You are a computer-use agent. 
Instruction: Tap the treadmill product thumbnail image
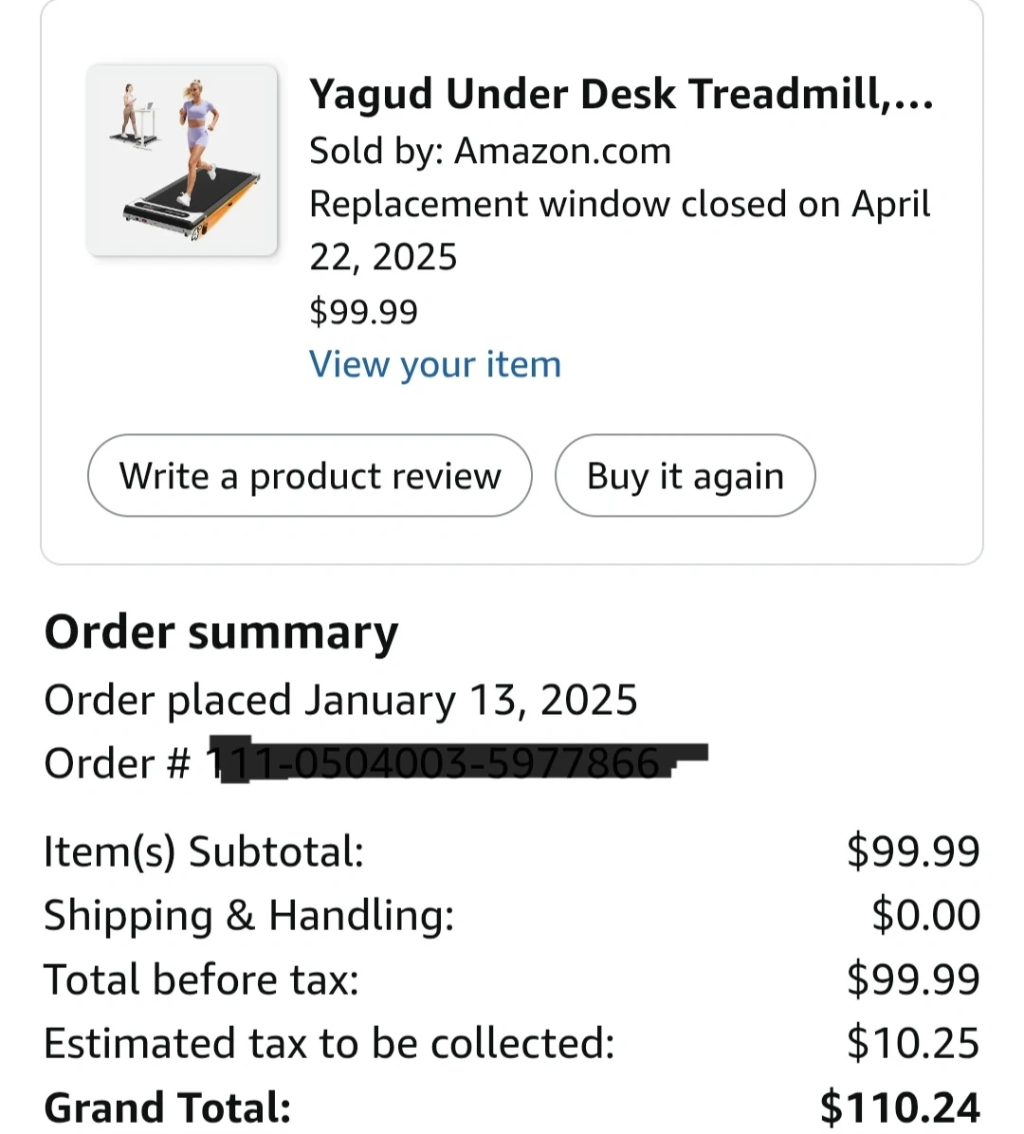(182, 160)
